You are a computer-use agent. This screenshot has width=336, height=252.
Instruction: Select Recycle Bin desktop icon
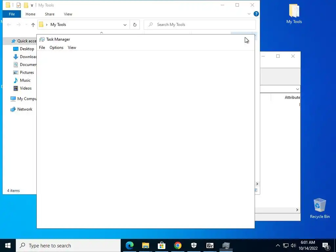320,208
